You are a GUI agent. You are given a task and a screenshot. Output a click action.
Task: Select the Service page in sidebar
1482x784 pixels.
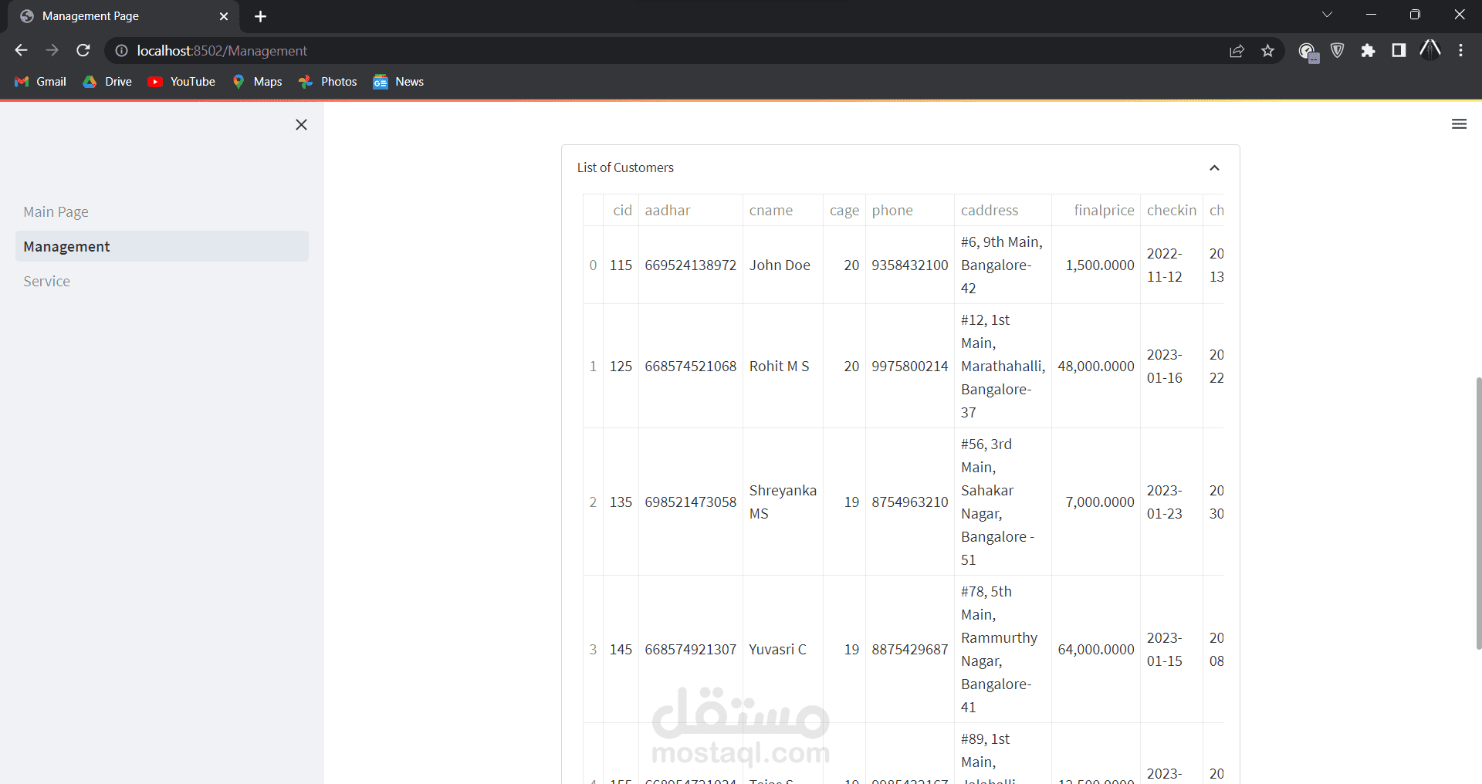pos(46,281)
